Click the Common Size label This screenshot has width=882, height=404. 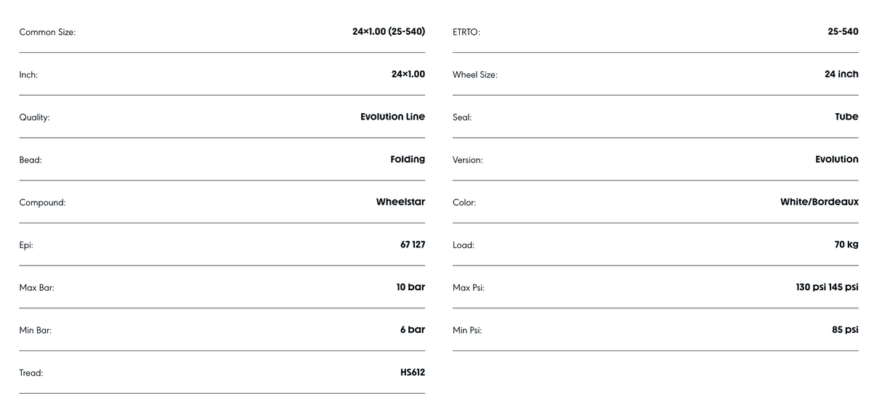pyautogui.click(x=47, y=32)
